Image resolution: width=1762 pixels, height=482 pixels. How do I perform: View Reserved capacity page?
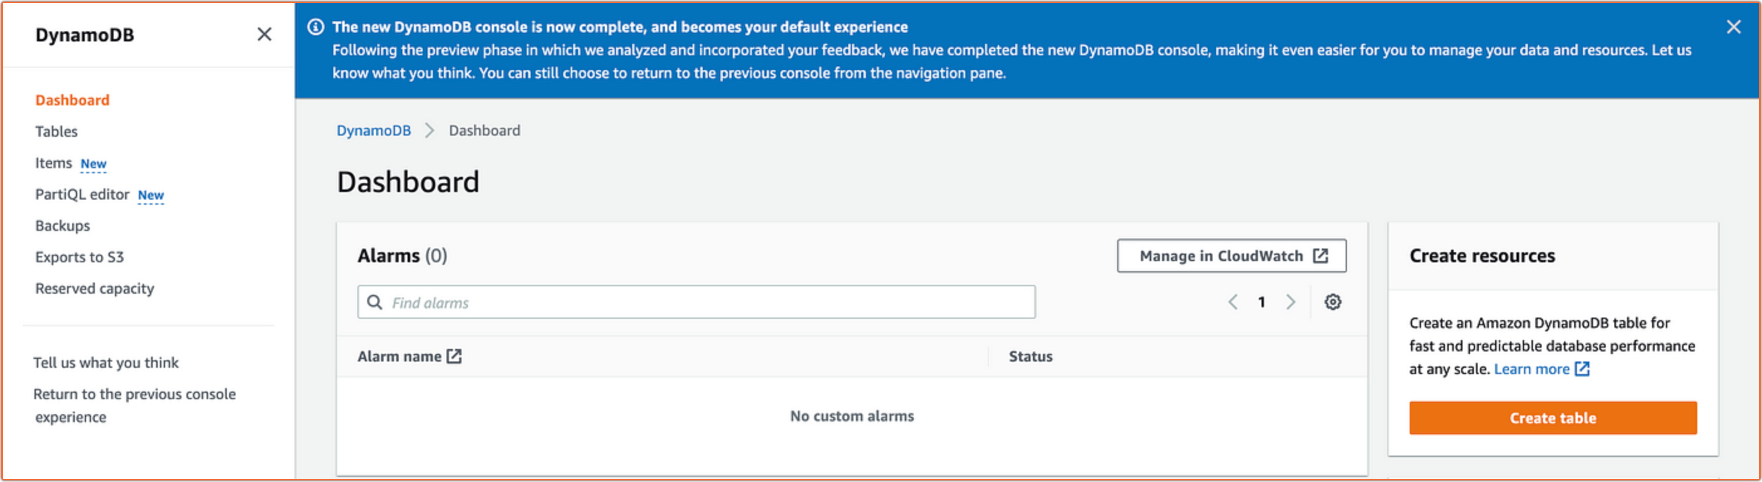(x=94, y=289)
